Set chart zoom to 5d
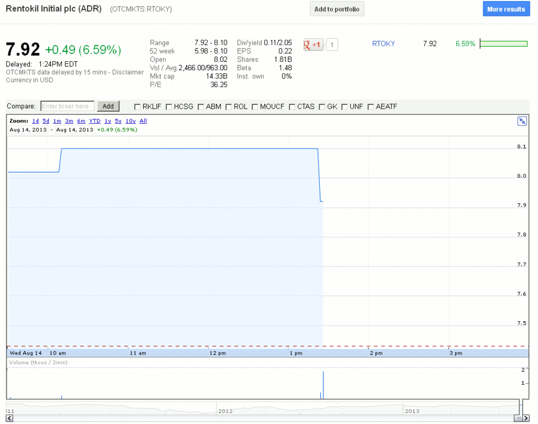This screenshot has width=538, height=424. coord(46,121)
